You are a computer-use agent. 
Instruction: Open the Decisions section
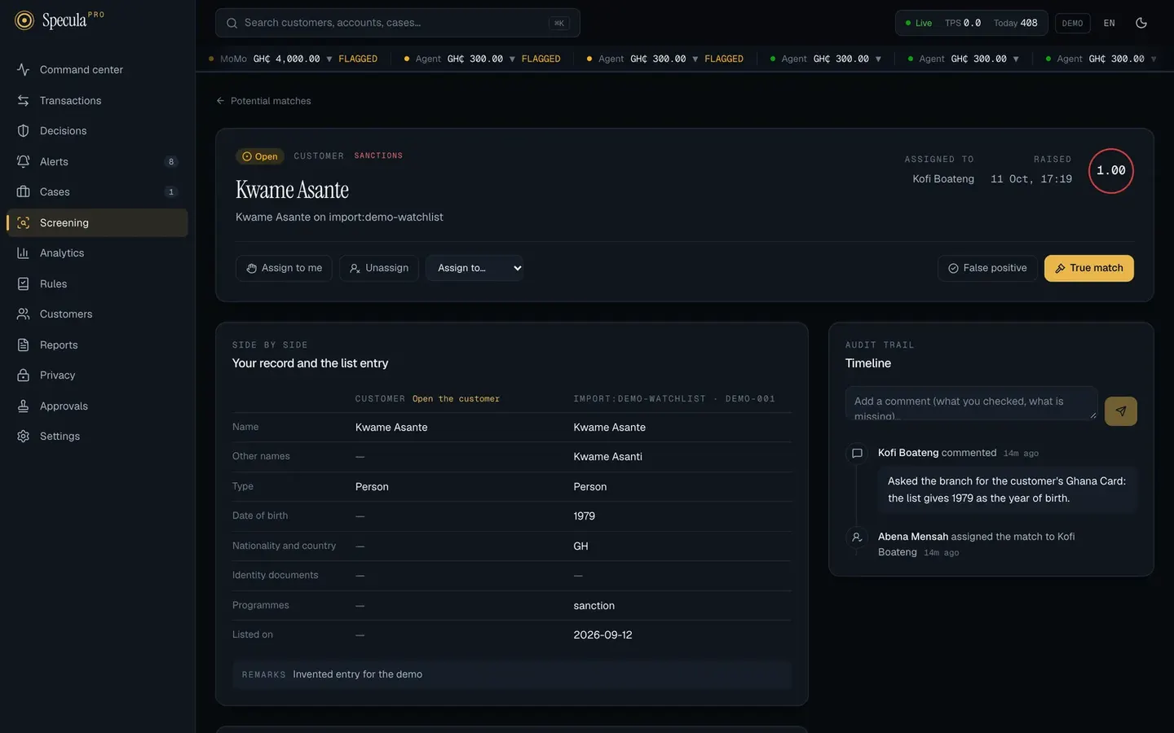pos(97,131)
